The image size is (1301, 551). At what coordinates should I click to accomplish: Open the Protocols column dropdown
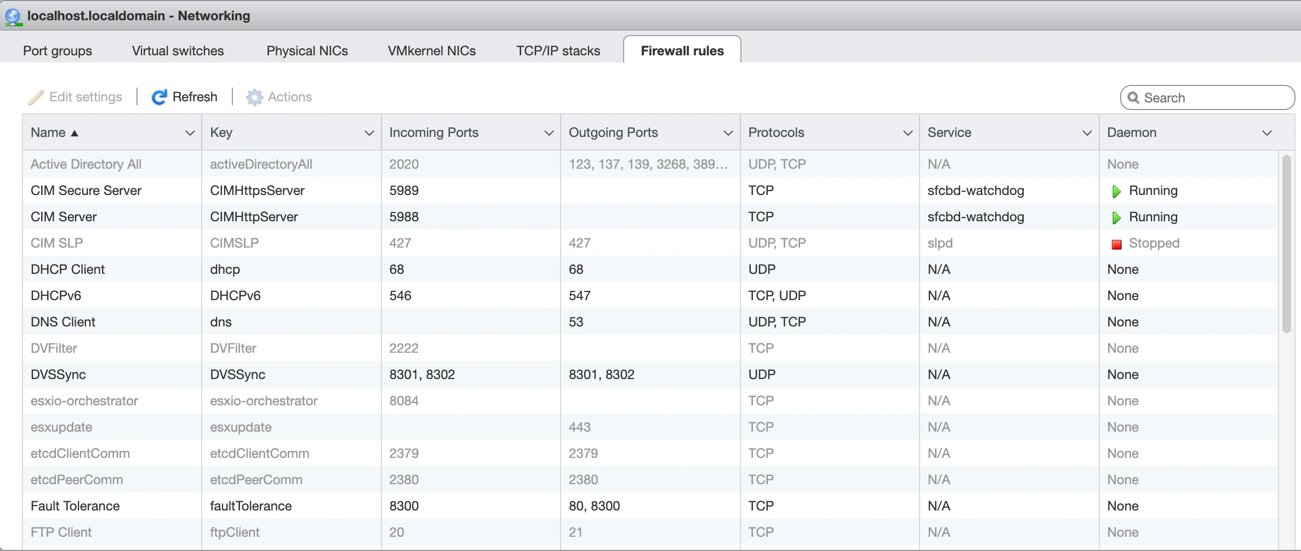tap(907, 133)
